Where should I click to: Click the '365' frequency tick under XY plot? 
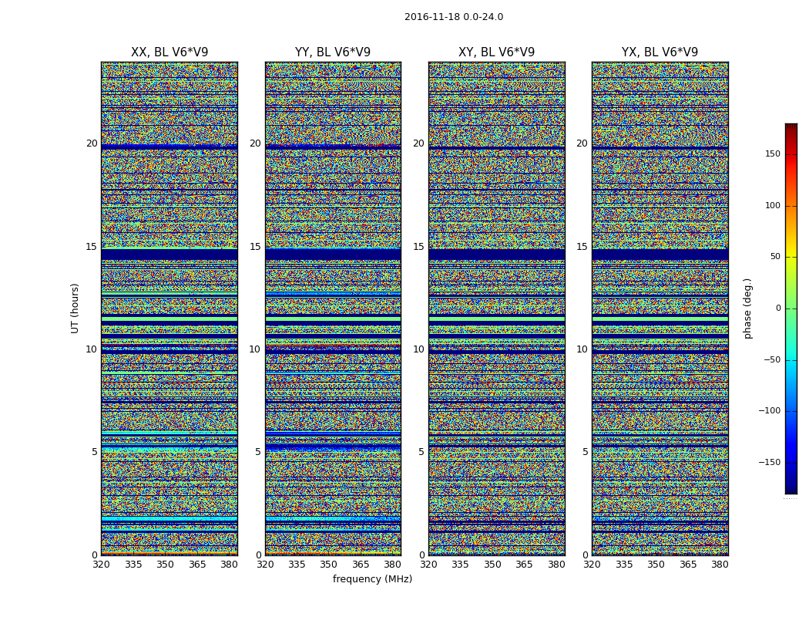(524, 565)
